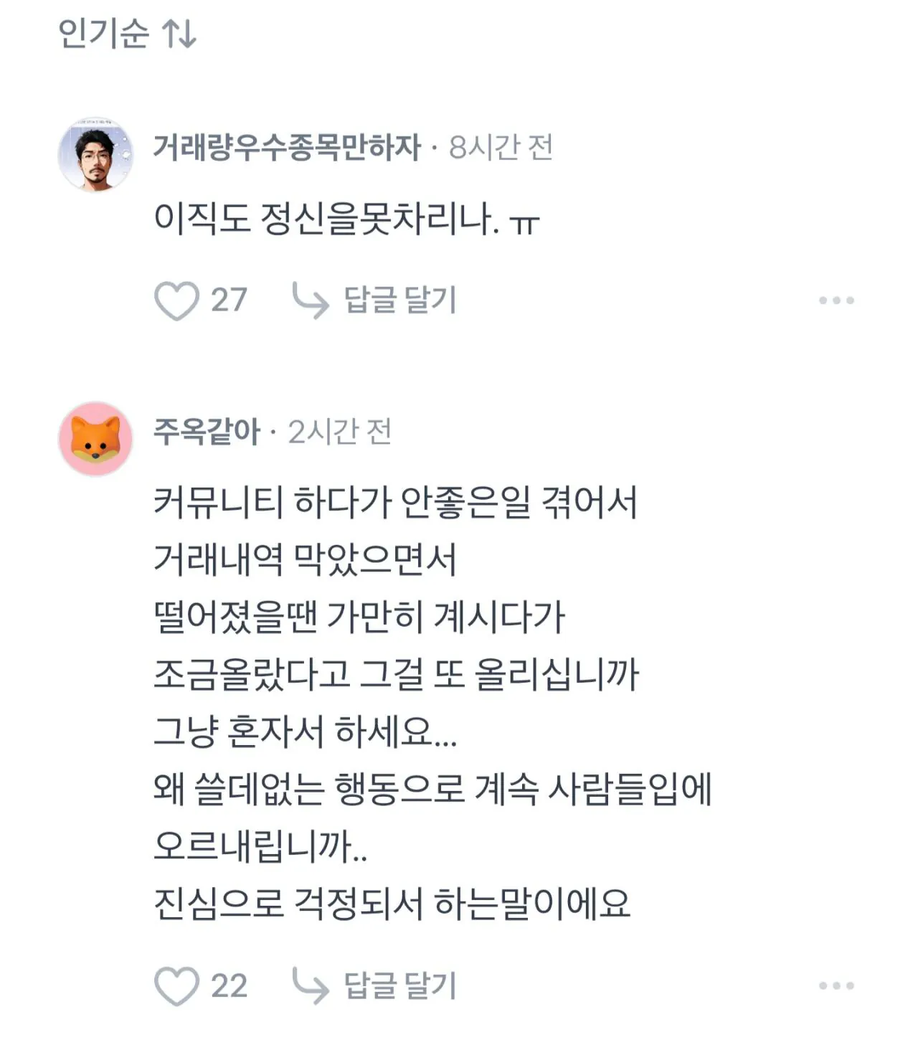
Task: Open more options for 주옥같아's comment
Action: (x=836, y=986)
